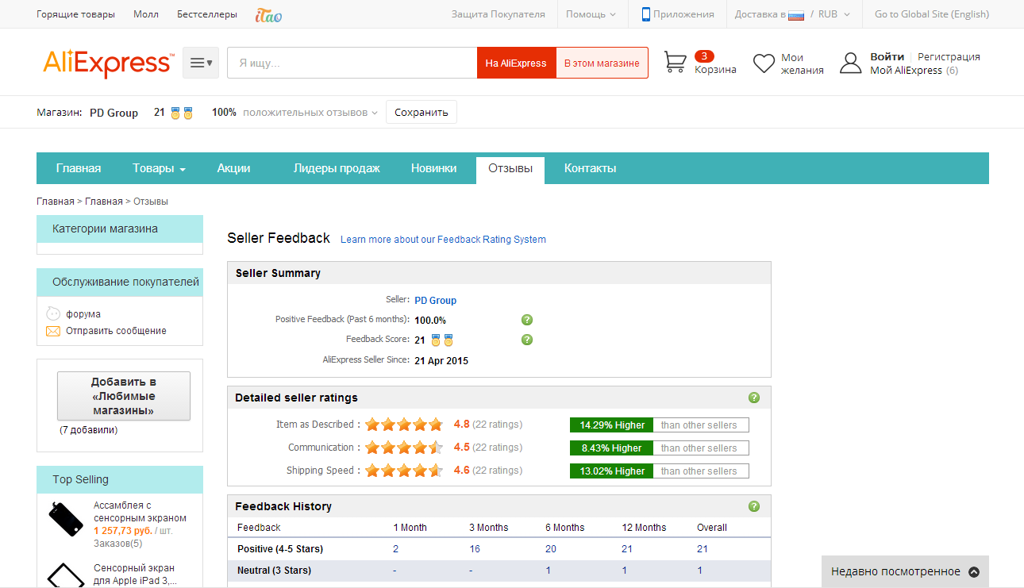Click the wishlist heart icon
Screen dimensions: 1024x588
tap(764, 63)
